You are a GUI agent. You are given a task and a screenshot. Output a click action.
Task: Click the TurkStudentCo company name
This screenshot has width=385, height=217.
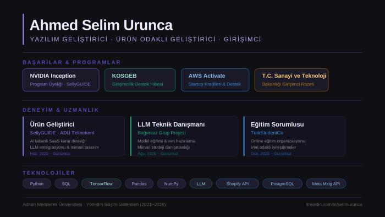(x=267, y=133)
